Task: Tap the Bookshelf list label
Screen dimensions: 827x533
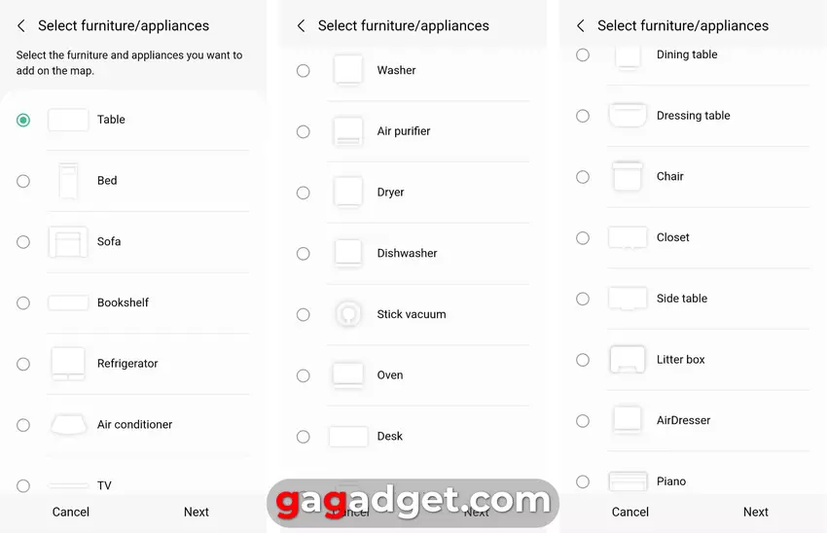Action: pyautogui.click(x=123, y=302)
